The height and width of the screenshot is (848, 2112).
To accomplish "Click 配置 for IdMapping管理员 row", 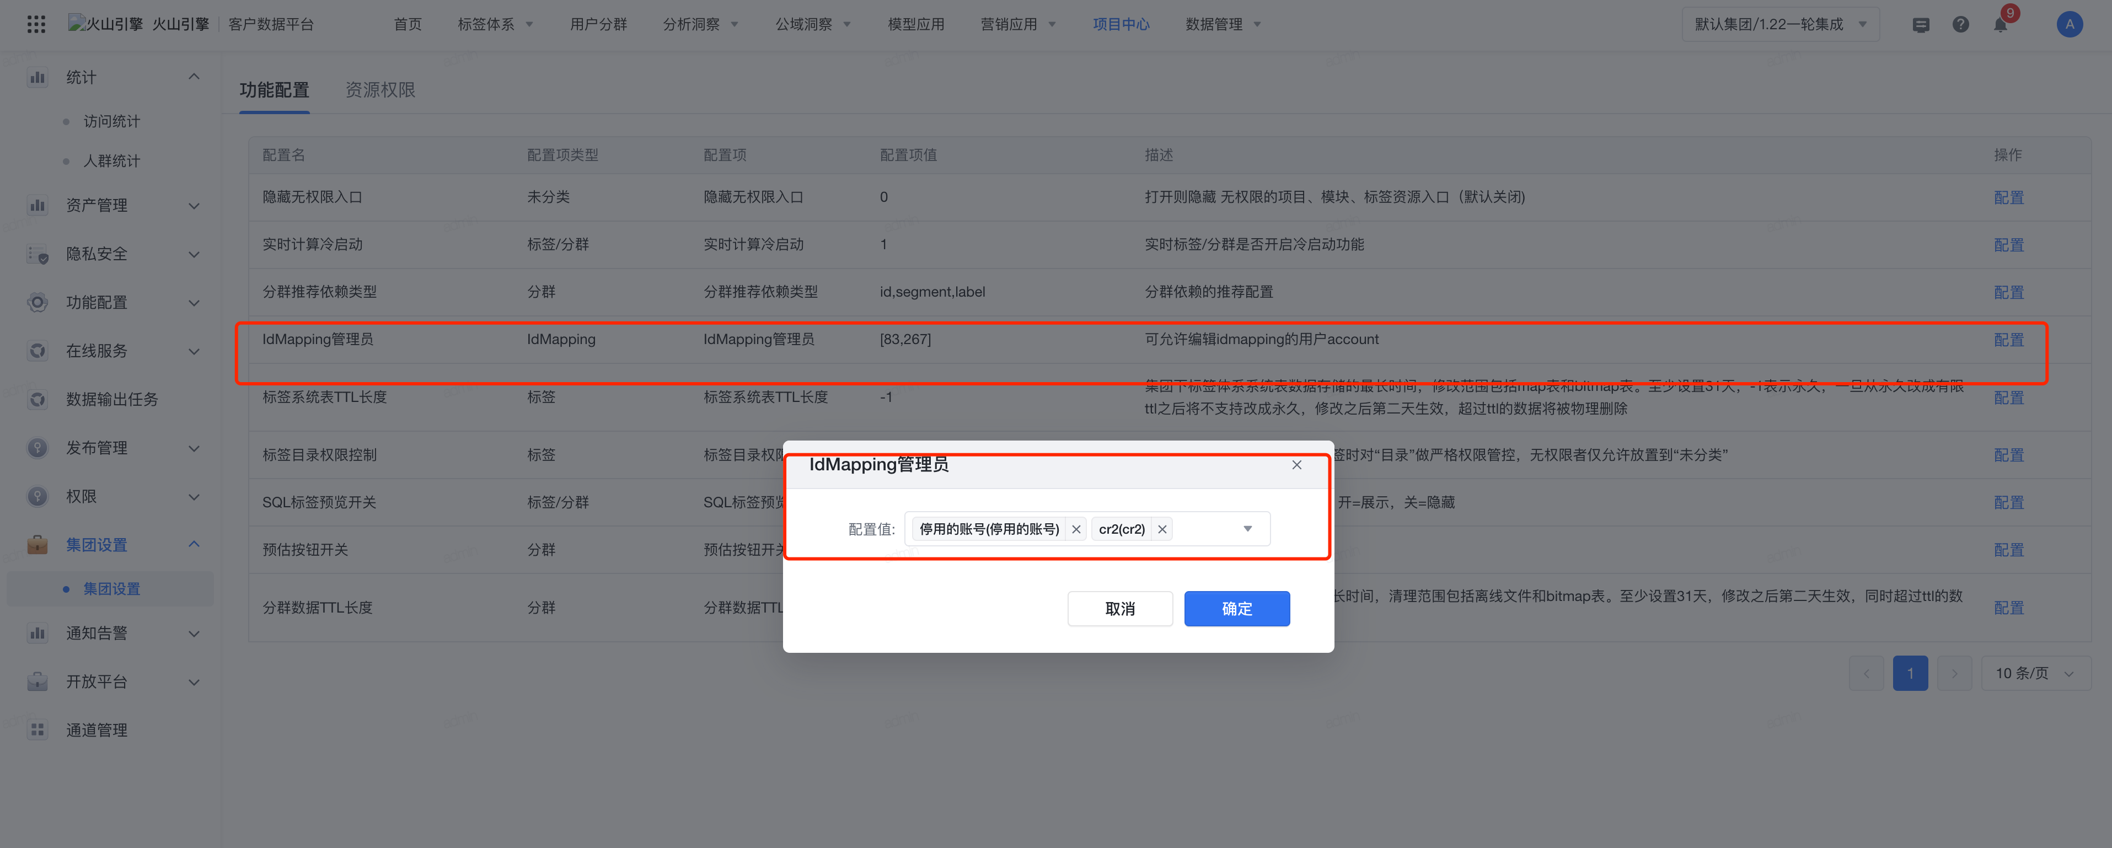I will coord(2009,340).
